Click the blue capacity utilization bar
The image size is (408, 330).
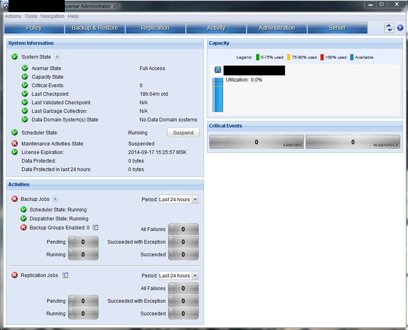click(x=218, y=95)
